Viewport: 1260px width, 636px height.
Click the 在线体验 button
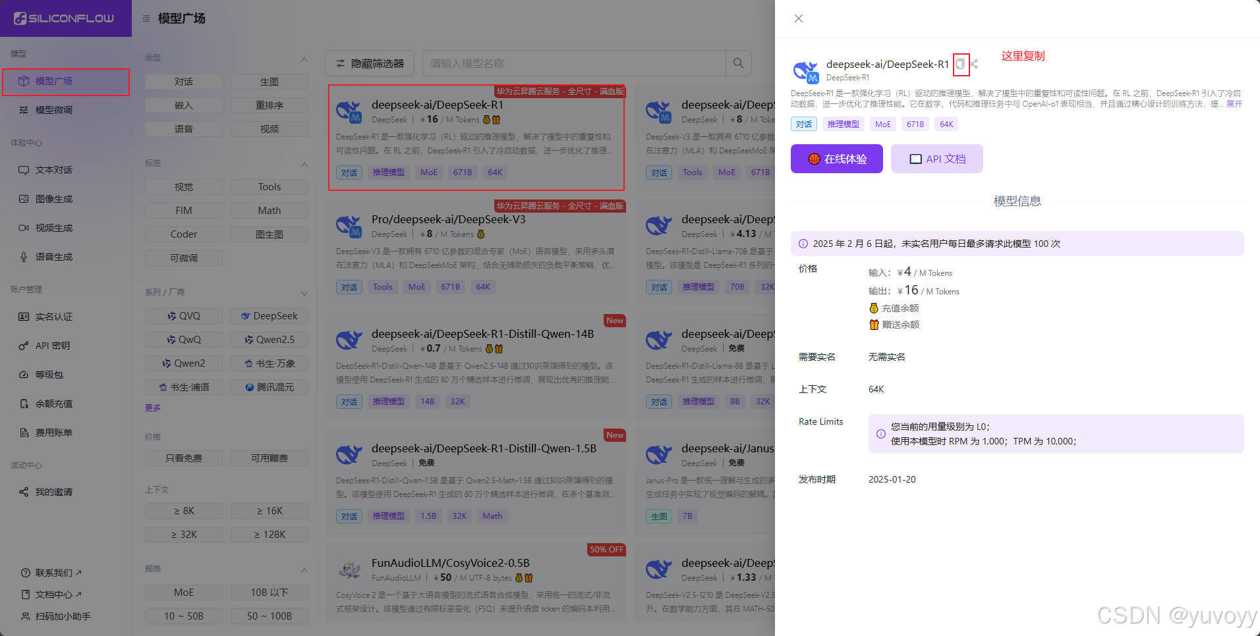(836, 159)
